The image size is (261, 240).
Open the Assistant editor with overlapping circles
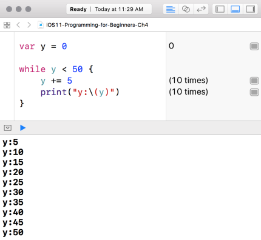click(186, 9)
